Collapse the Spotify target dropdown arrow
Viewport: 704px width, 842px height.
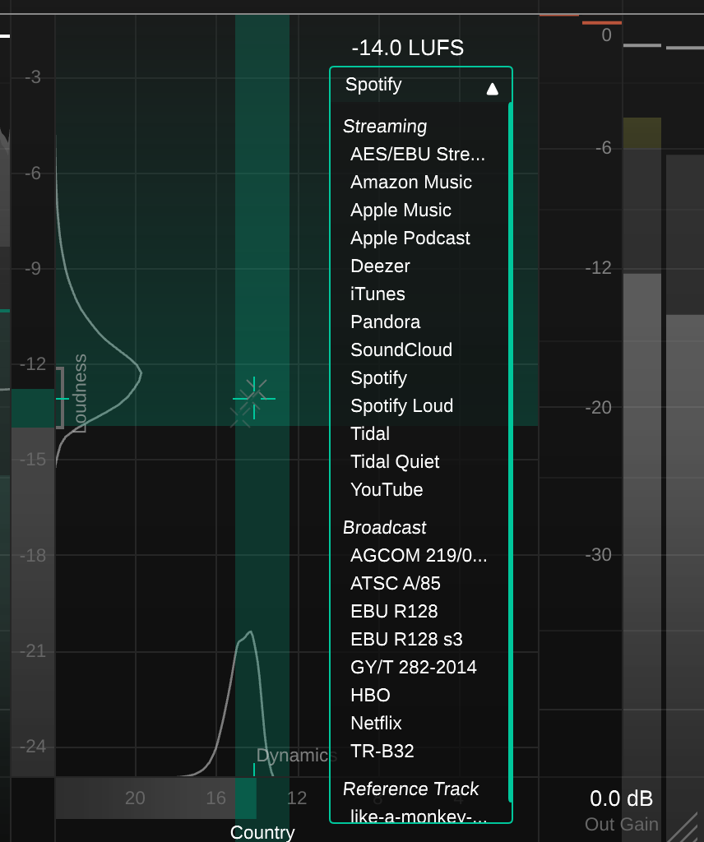[492, 89]
